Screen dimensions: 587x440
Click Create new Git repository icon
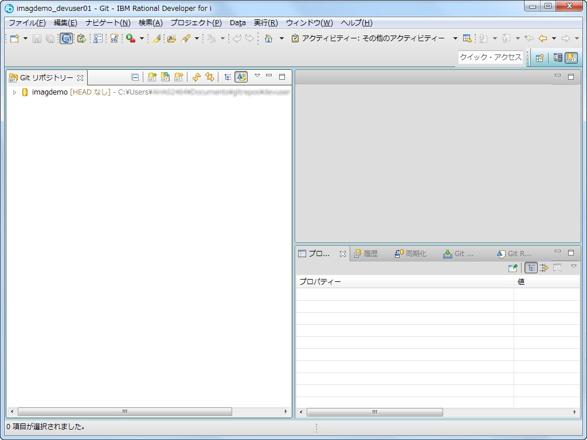[x=179, y=77]
